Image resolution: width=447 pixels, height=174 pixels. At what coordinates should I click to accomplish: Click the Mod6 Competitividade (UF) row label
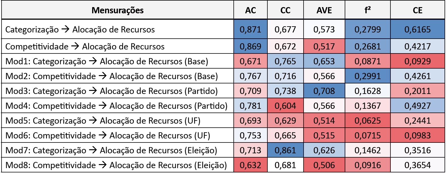[108, 136]
